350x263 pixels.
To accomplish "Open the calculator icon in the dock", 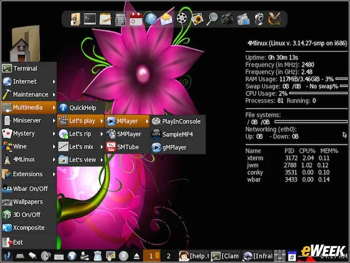I will pos(120,20).
